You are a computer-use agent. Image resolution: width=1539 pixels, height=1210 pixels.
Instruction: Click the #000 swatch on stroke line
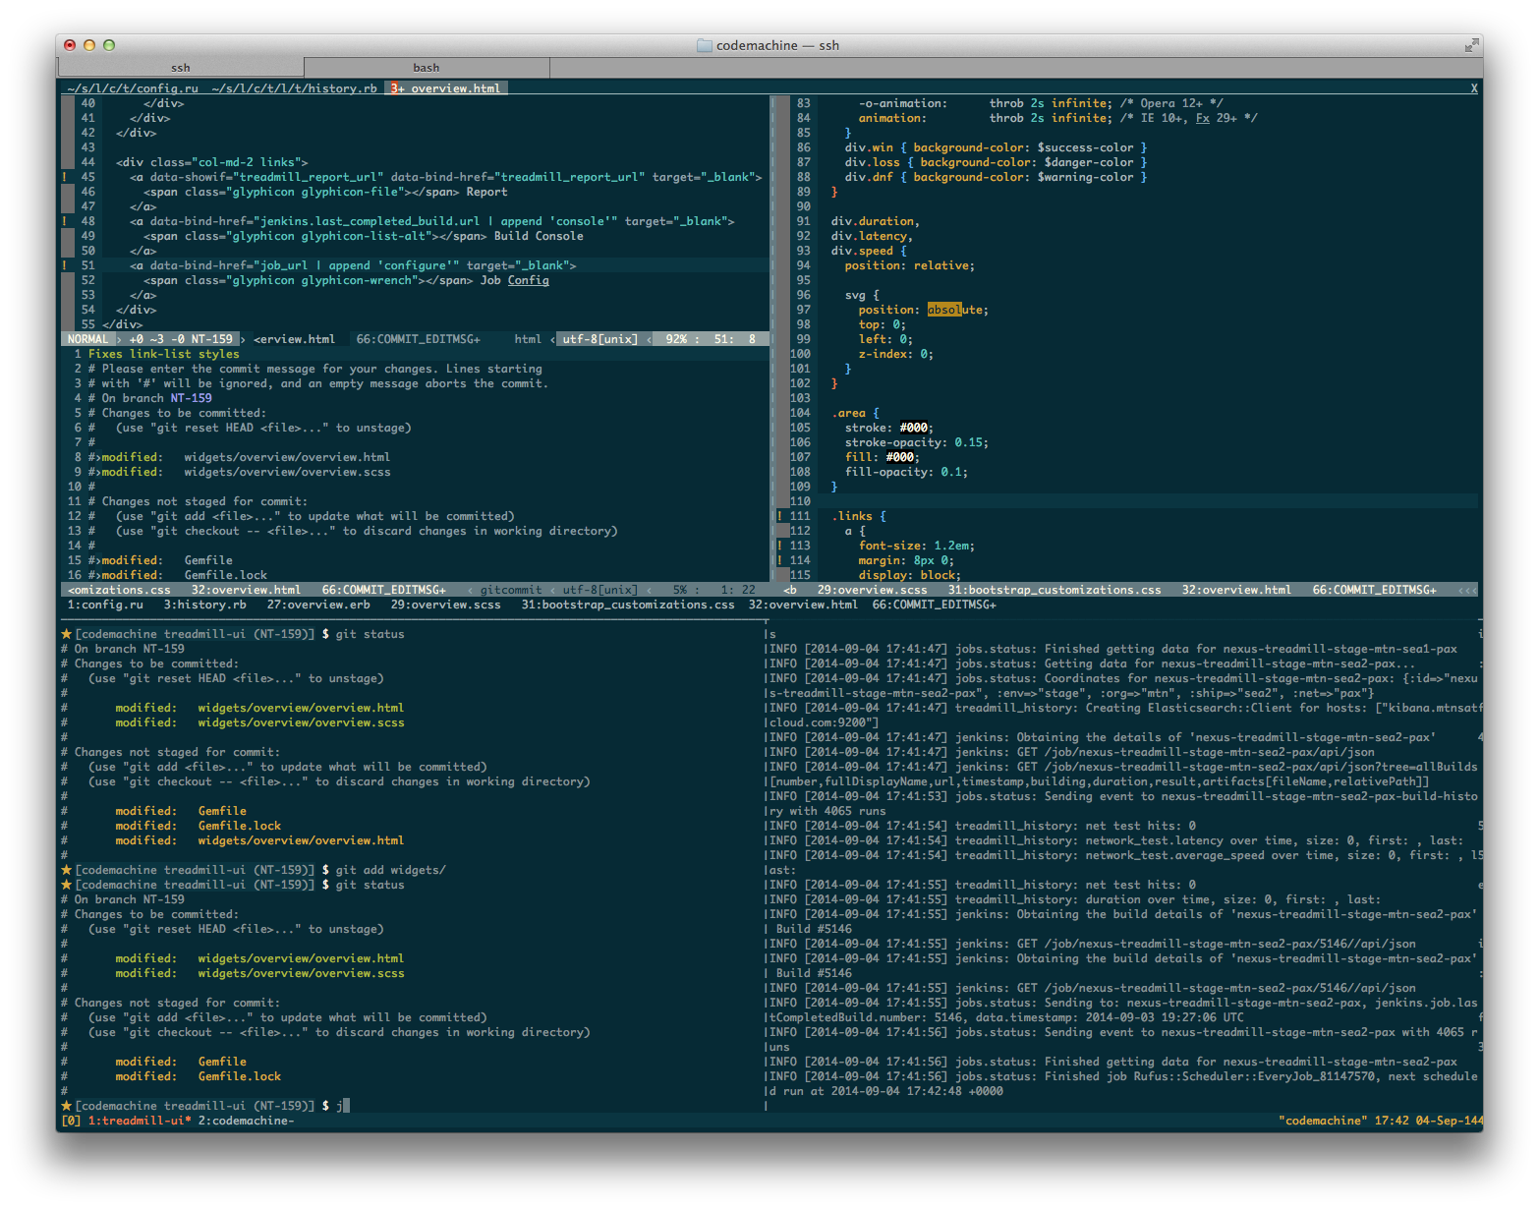tap(913, 428)
